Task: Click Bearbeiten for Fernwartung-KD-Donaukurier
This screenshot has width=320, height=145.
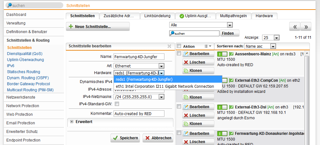Action: coord(198,134)
